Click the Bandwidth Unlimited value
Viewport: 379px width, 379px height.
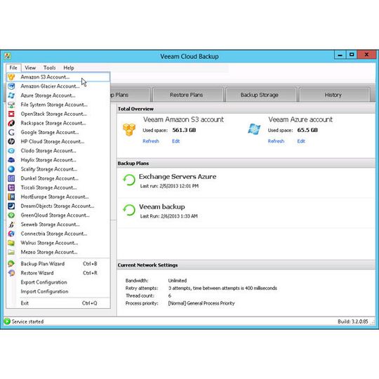point(178,281)
